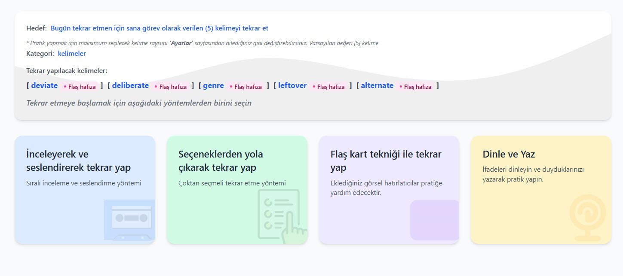Click the purple flashcard placeholder icon
The image size is (623, 276).
(434, 220)
